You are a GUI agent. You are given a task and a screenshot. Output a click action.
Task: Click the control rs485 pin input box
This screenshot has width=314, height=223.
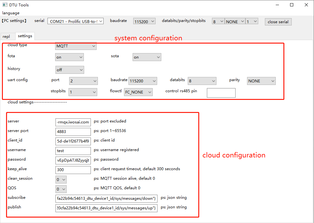coord(221,93)
